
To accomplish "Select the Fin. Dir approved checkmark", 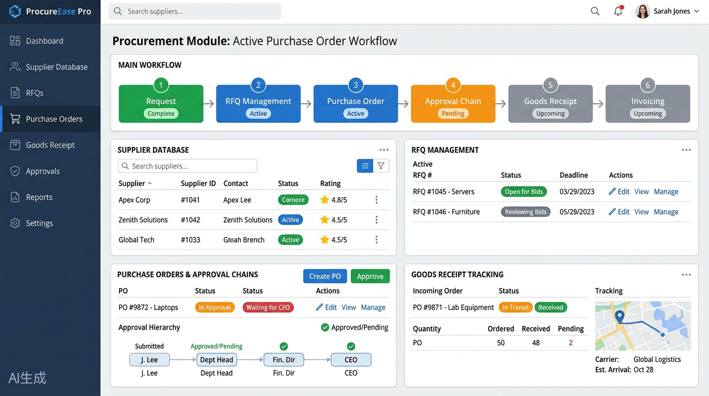I will (x=284, y=346).
